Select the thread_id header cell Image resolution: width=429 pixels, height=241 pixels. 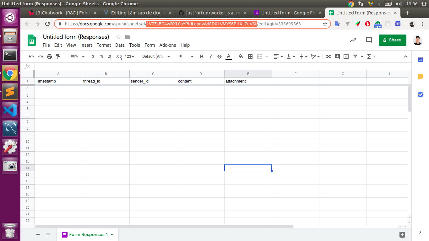click(106, 81)
